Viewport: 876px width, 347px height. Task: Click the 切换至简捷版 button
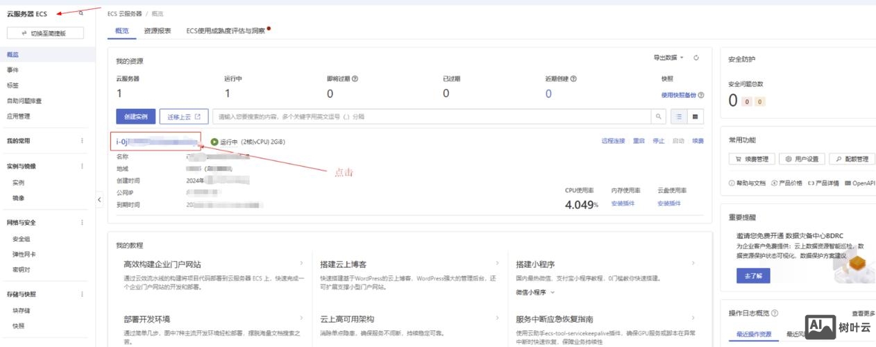45,33
